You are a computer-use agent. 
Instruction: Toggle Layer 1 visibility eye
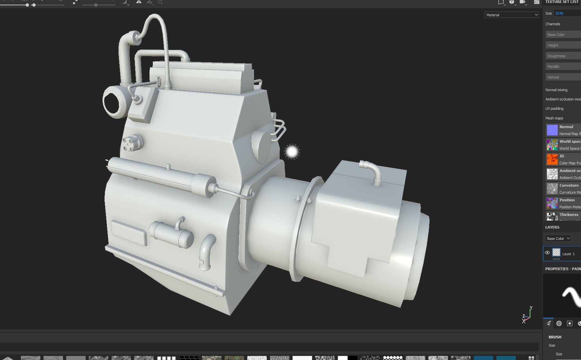547,253
